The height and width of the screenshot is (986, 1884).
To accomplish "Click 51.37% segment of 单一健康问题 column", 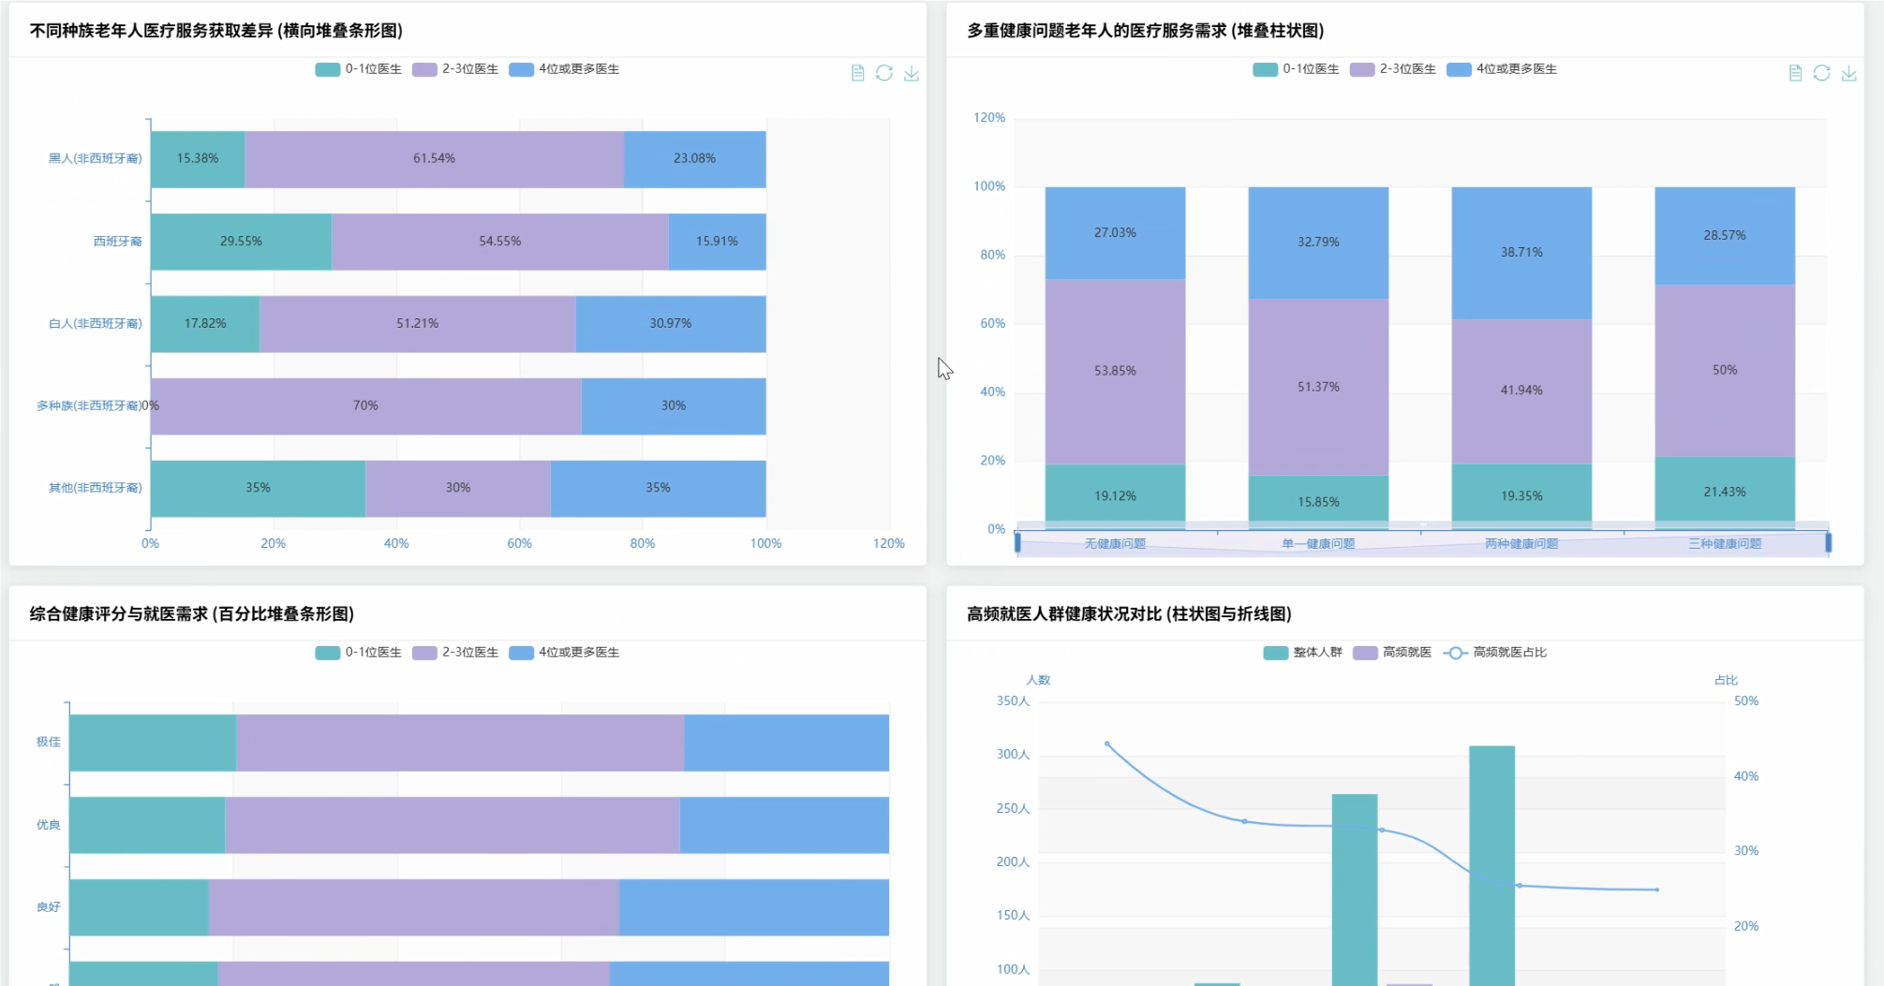I will [x=1318, y=387].
